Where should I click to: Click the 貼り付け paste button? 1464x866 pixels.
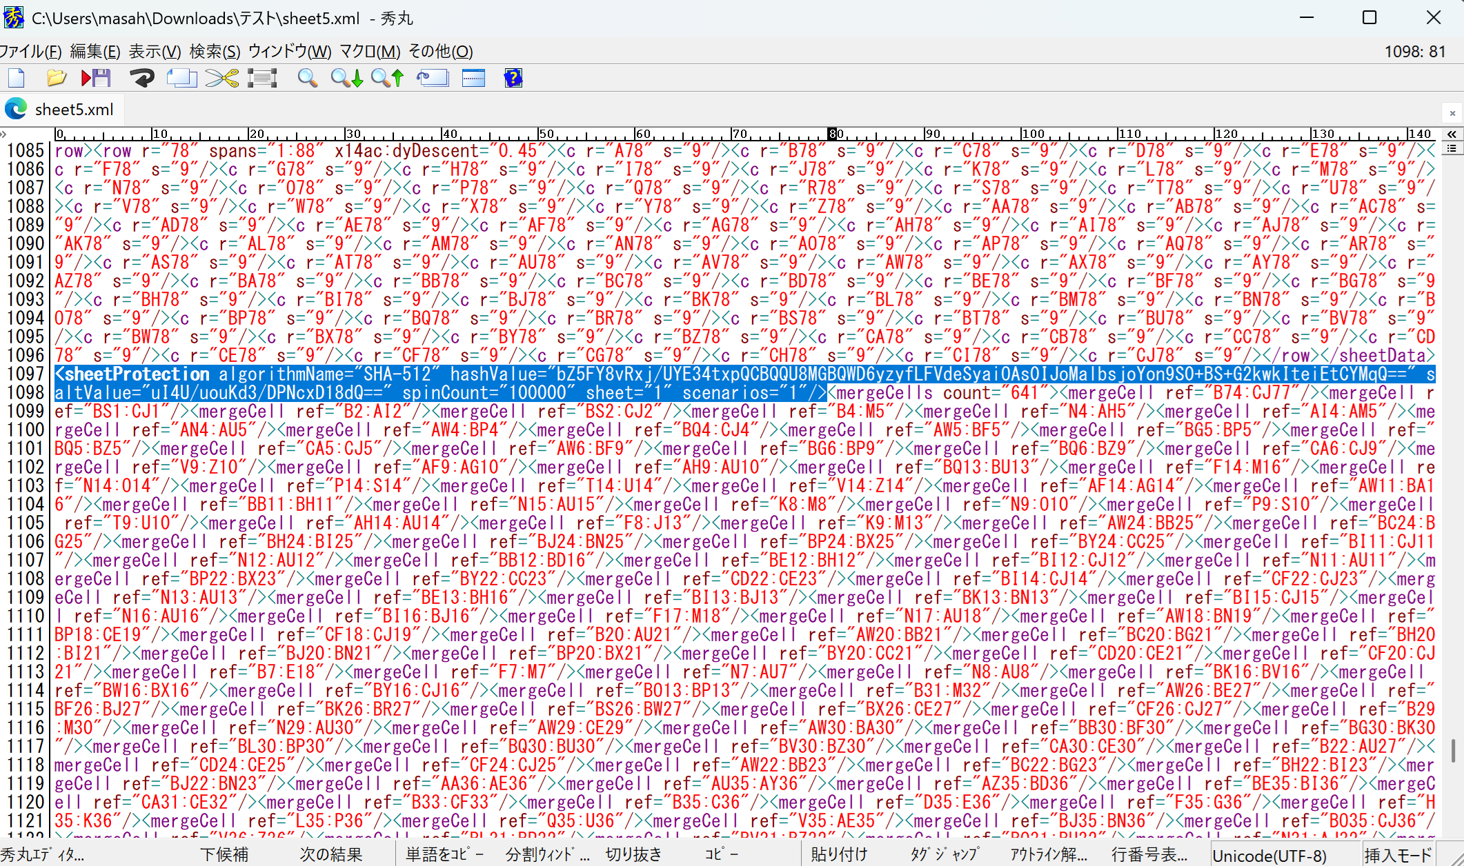pos(839,854)
